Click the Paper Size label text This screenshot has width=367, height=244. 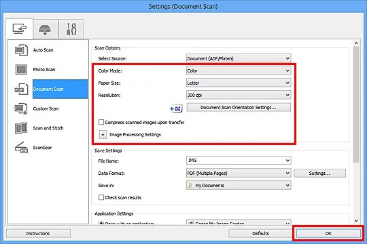point(109,83)
